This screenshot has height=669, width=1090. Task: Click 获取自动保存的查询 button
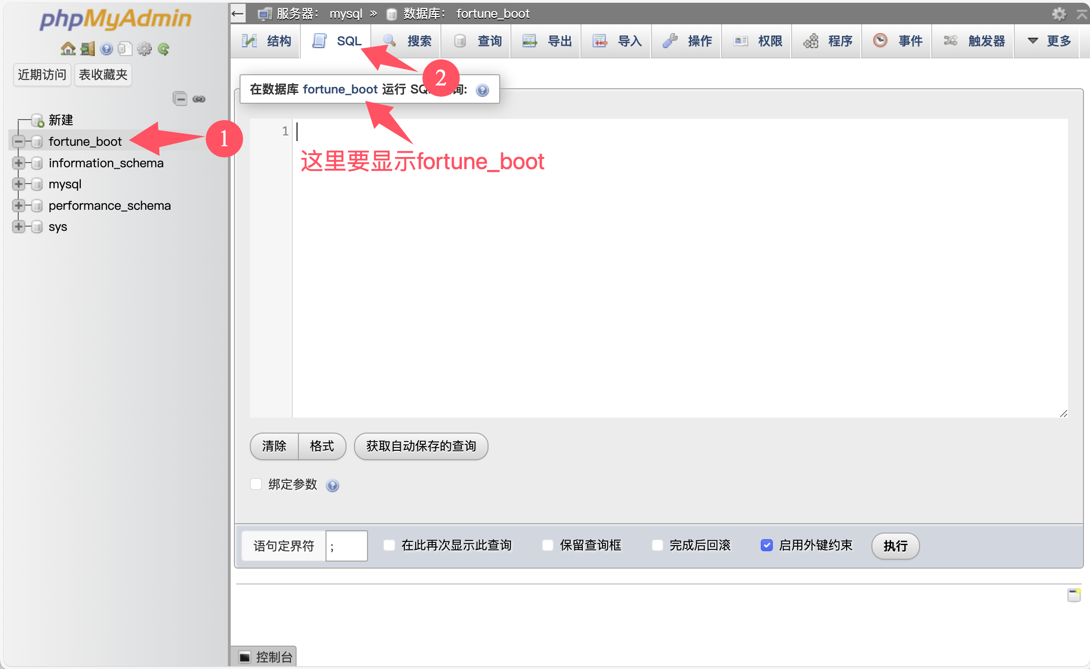tap(421, 446)
